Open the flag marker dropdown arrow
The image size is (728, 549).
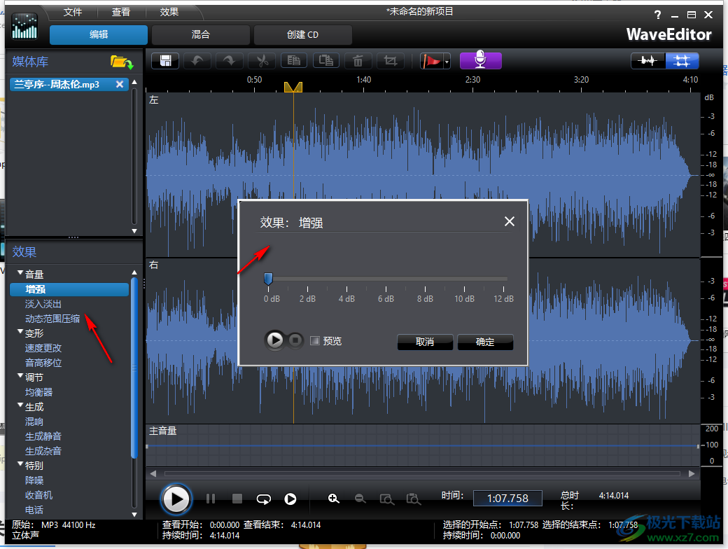[447, 61]
